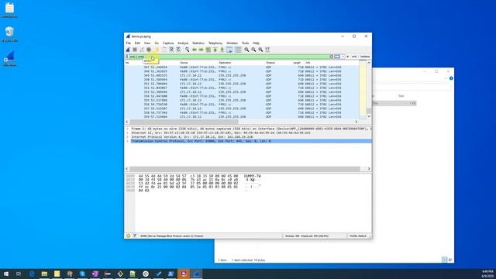Reload the capture file from the toolbar
496x279 pixels.
coord(178,50)
